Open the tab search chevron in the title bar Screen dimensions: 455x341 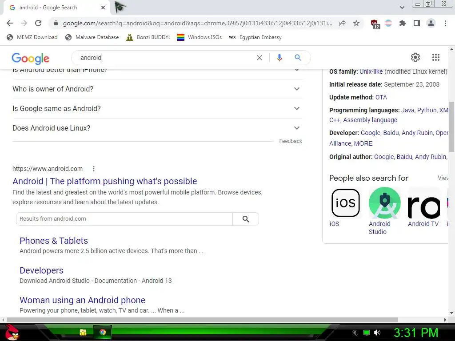(x=402, y=8)
